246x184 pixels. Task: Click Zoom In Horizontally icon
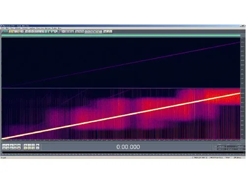[x=25, y=145]
